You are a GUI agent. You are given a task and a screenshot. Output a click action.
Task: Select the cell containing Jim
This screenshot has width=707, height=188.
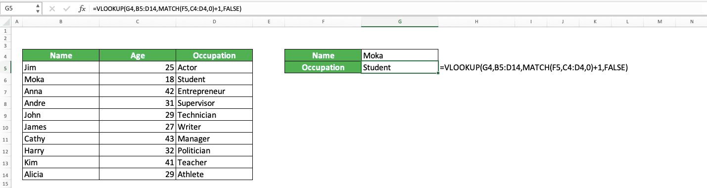[x=61, y=67]
